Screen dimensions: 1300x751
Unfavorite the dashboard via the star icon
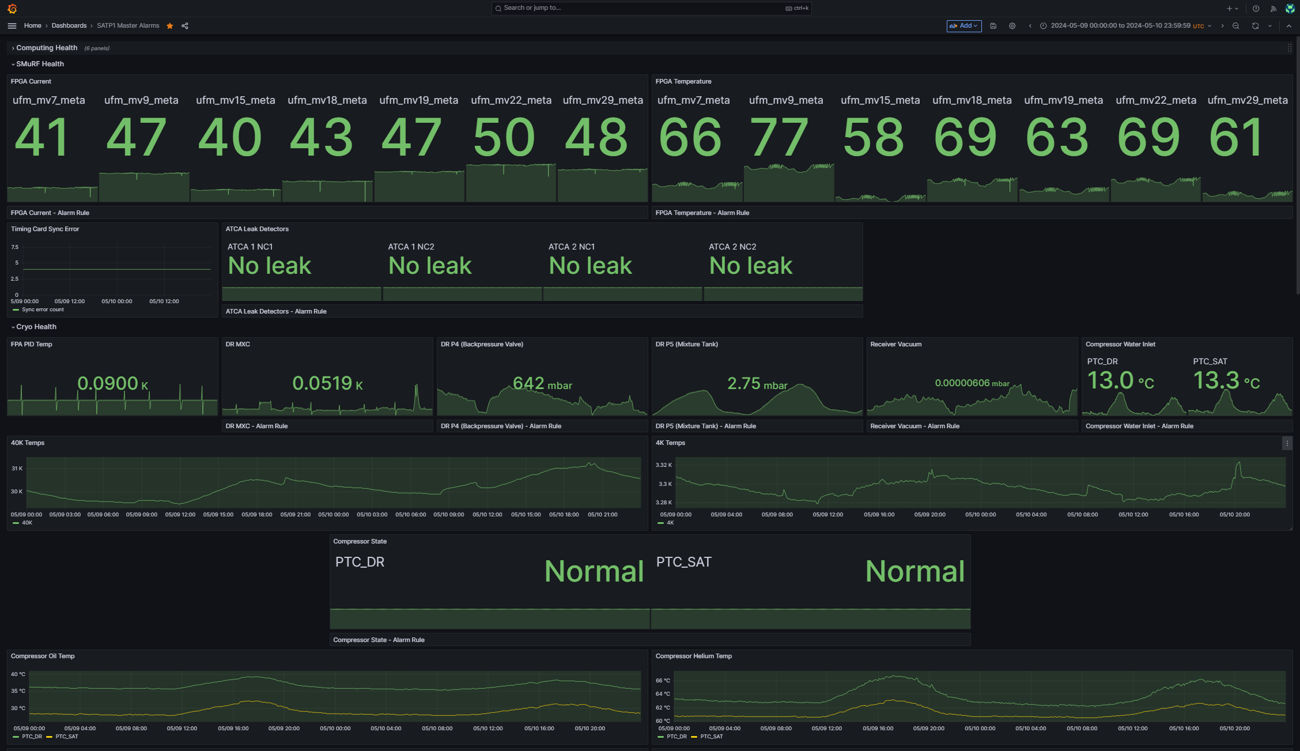tap(169, 25)
